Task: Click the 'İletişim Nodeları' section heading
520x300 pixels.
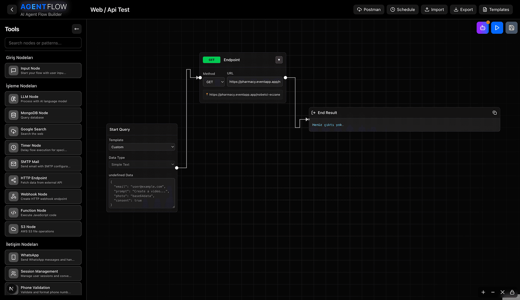Action: pos(22,244)
